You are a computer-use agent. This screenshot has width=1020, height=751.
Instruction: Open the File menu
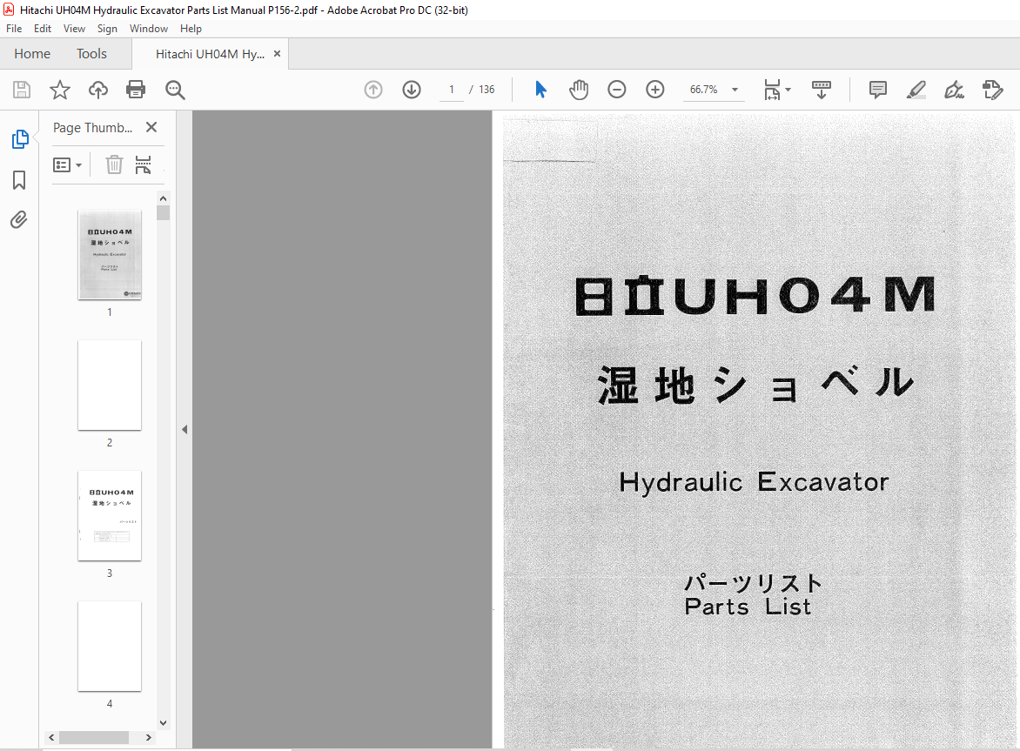[14, 29]
